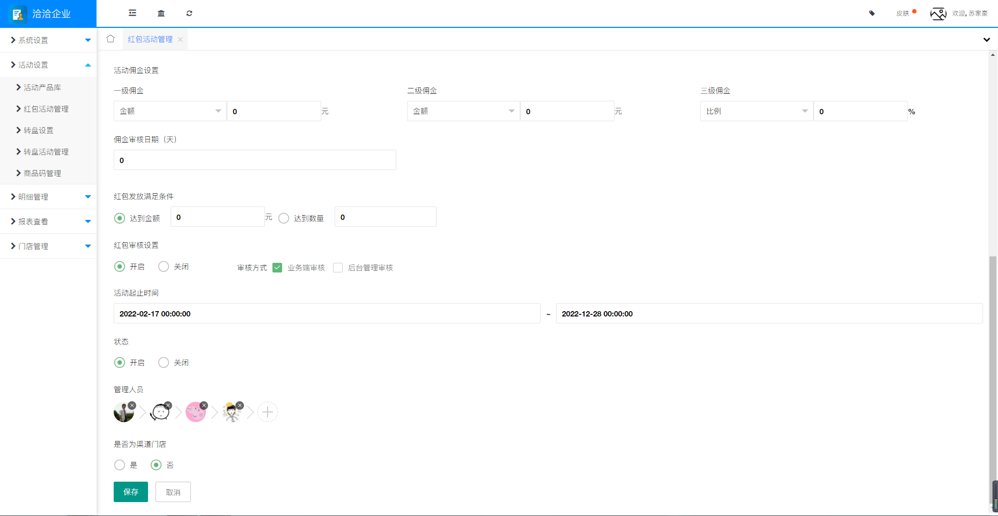The height and width of the screenshot is (516, 998).
Task: Open the 一级佣金 金额 dropdown
Action: tap(169, 111)
